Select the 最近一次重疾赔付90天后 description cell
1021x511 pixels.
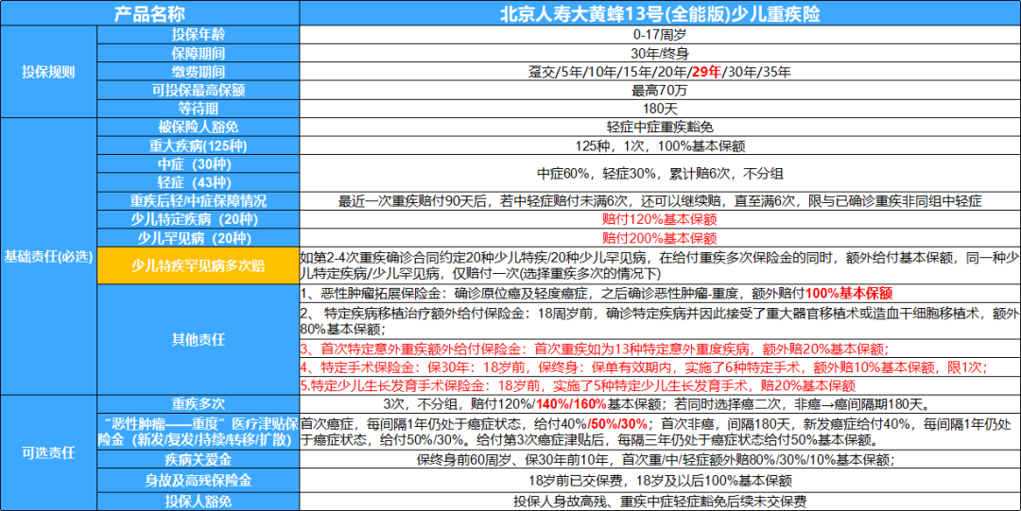(x=660, y=200)
